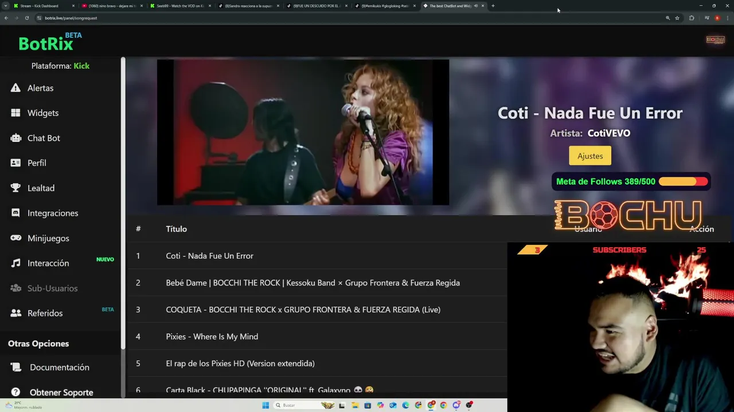Viewport: 734px width, 412px height.
Task: Click the Obtener Soporte link text
Action: 61,393
